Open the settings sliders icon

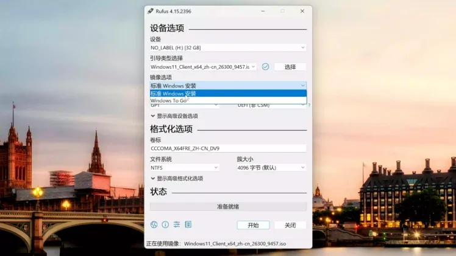point(177,224)
